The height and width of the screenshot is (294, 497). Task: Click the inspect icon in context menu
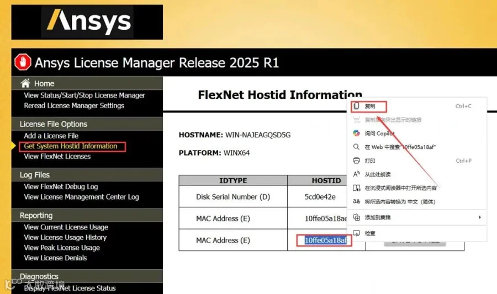click(x=356, y=233)
